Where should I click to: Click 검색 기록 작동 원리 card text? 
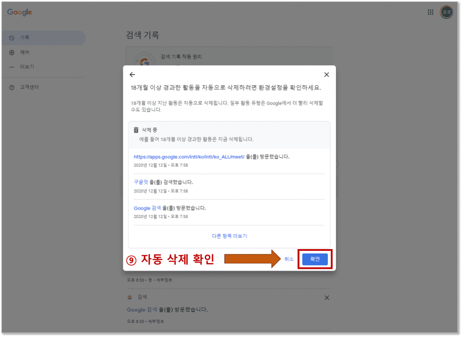(x=181, y=57)
